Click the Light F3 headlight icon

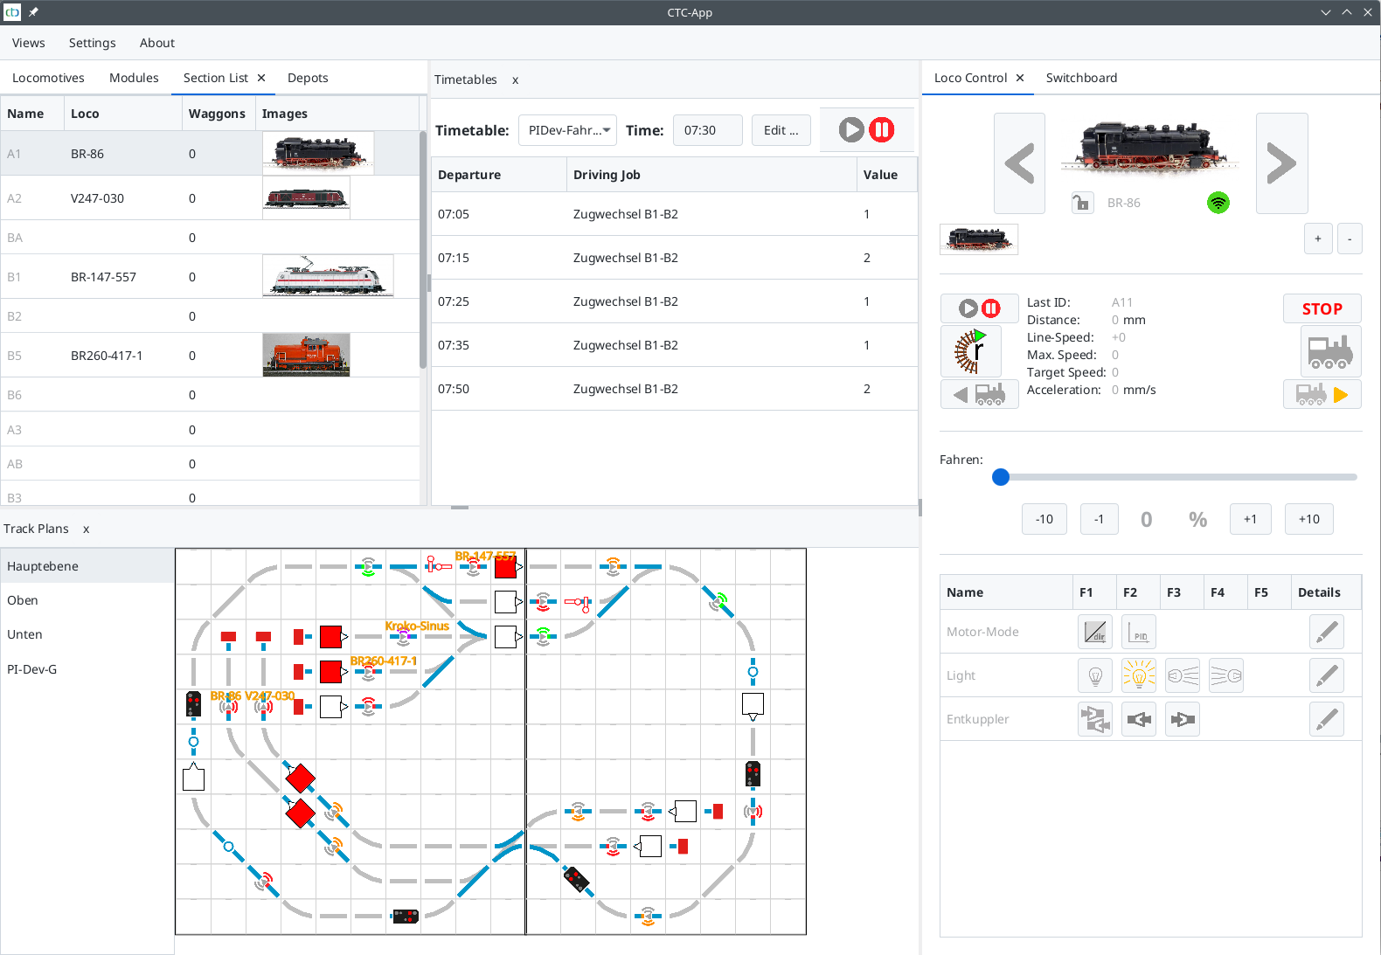tap(1182, 675)
